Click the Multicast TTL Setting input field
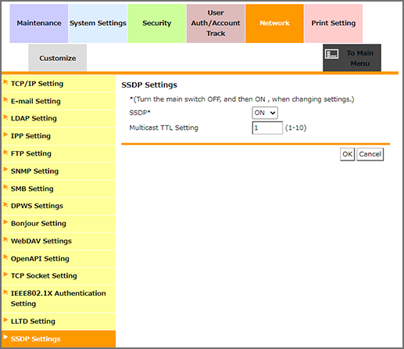 [267, 128]
